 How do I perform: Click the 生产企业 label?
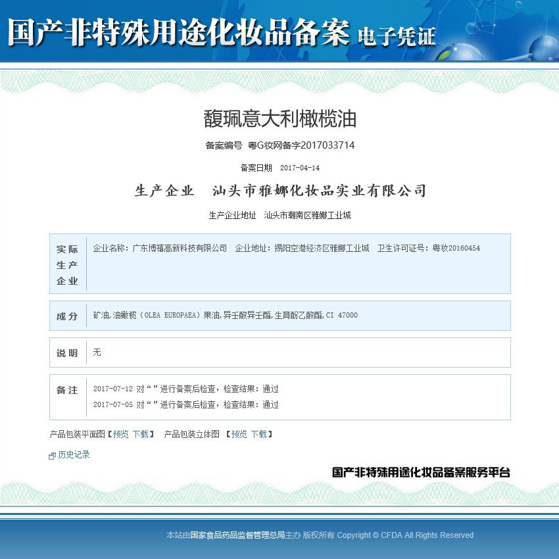point(164,190)
